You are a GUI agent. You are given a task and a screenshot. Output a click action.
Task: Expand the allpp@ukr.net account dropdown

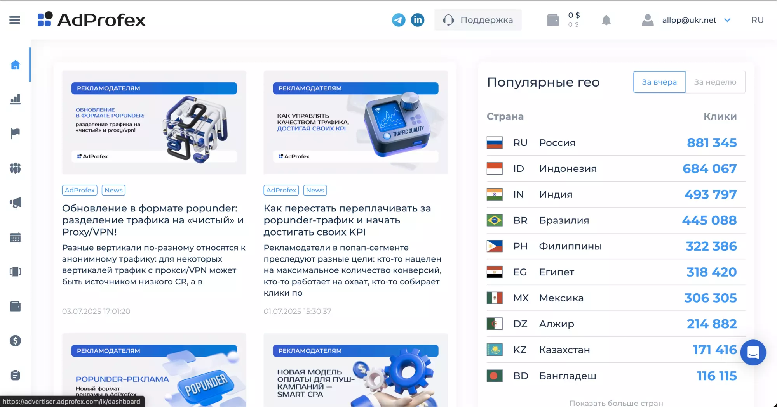(727, 20)
